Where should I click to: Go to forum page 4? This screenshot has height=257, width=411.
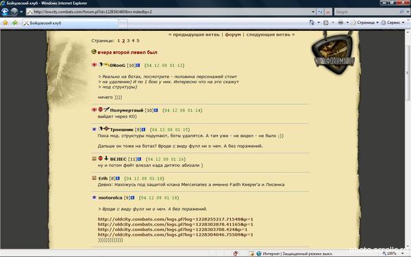click(x=133, y=40)
